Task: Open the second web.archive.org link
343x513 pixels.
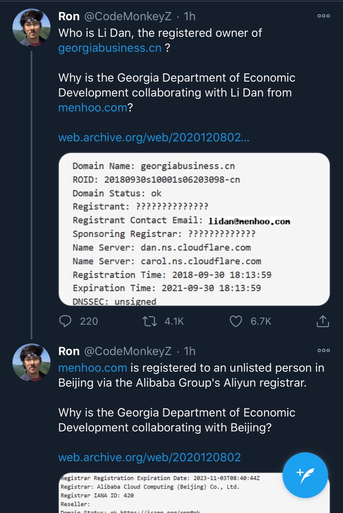Action: click(149, 457)
